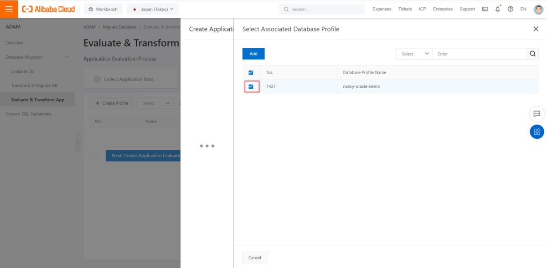
Task: Focus the top Search field
Action: (322, 9)
